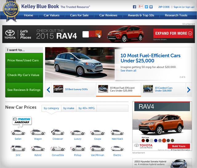197x168 pixels.
Task: Open the Twitter social icon
Action: click(x=147, y=7)
